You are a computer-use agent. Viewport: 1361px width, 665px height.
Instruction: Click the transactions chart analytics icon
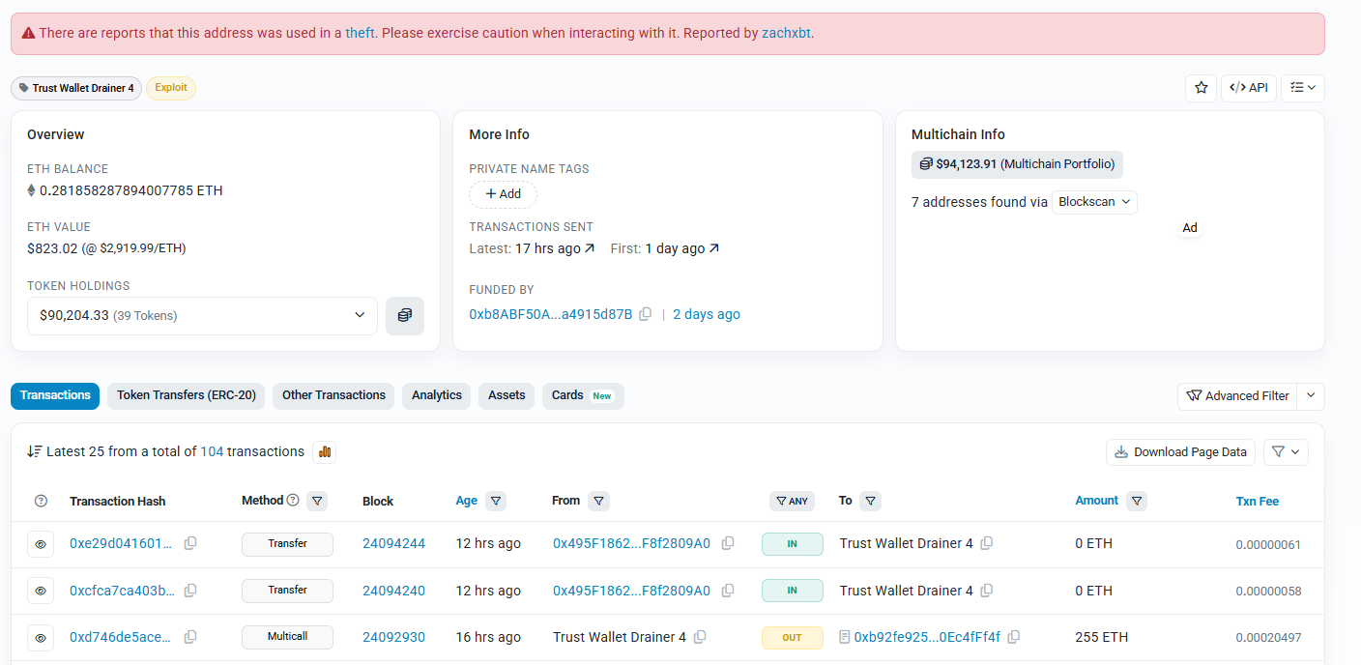click(325, 451)
